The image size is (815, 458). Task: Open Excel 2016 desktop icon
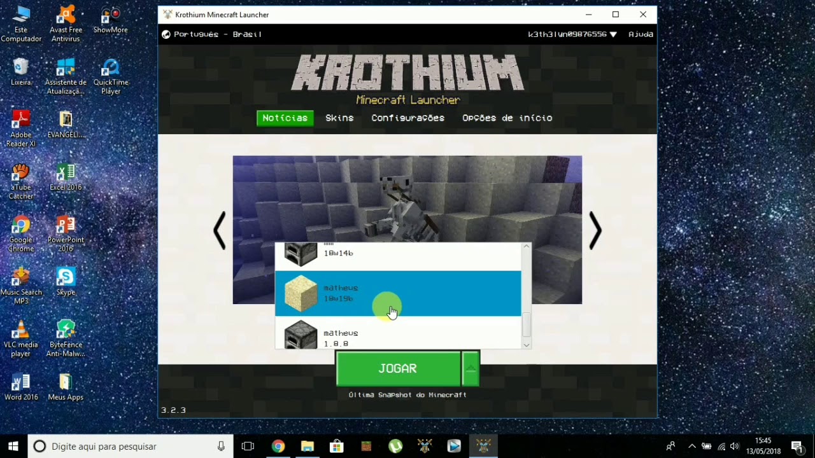click(x=66, y=177)
